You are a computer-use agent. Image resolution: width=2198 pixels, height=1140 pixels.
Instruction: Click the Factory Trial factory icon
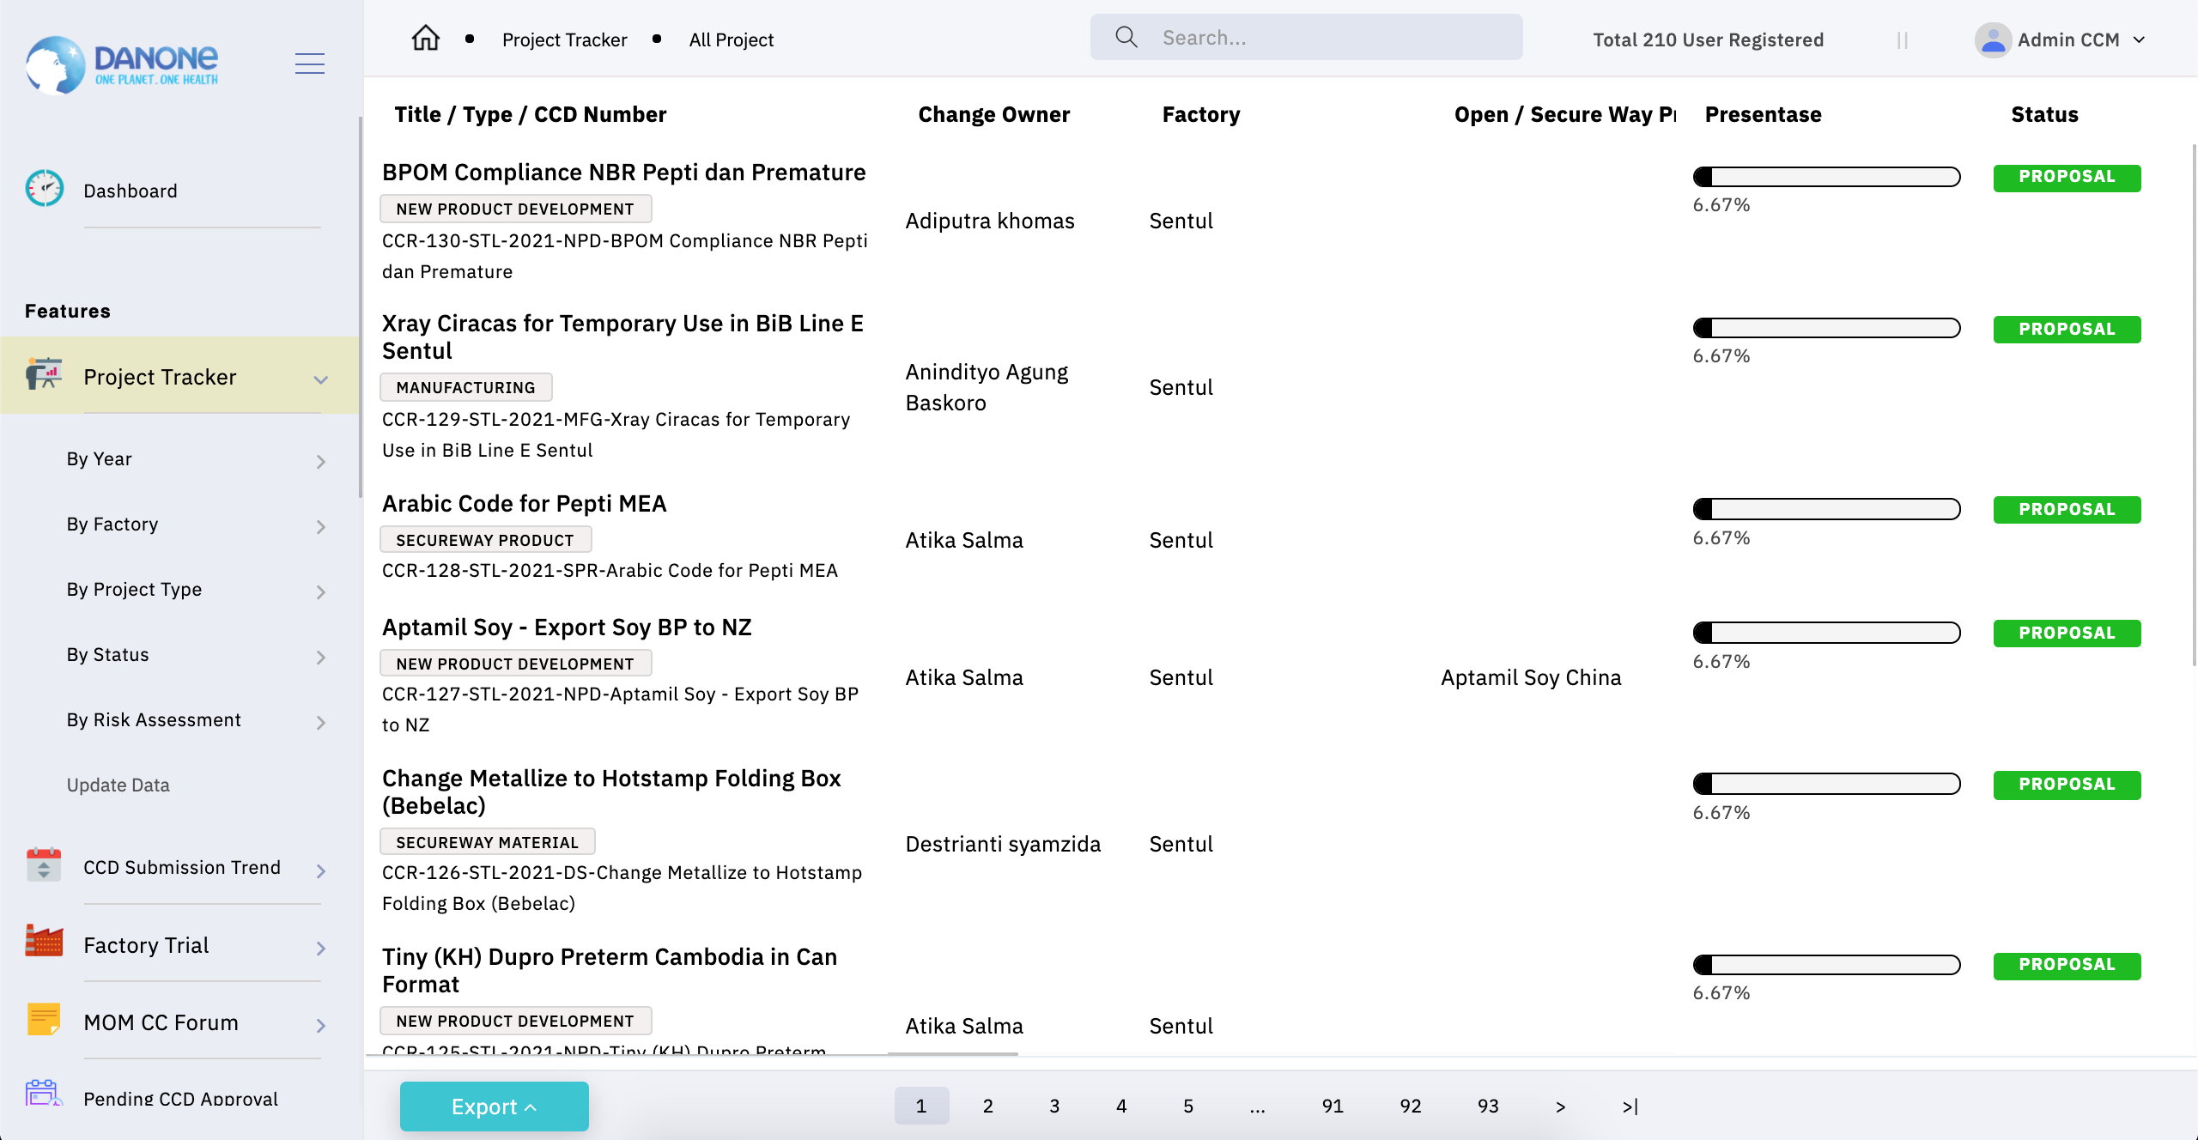tap(44, 941)
